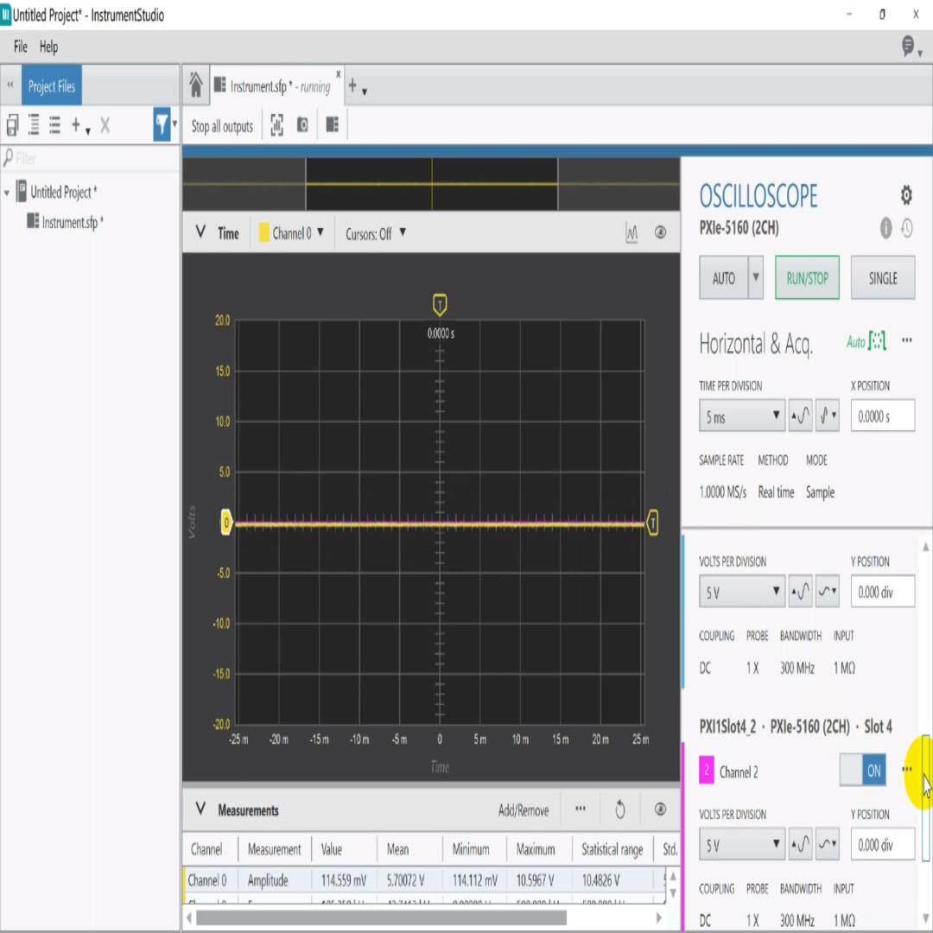Click the magenta Channel 2 color swatch
Viewport: 933px width, 933px height.
[x=707, y=771]
